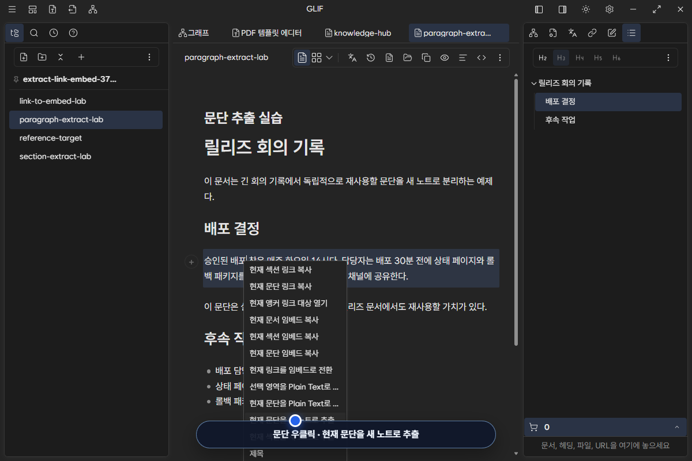692x461 pixels.
Task: Collapse the cart panel chevron next to 0
Action: point(676,427)
